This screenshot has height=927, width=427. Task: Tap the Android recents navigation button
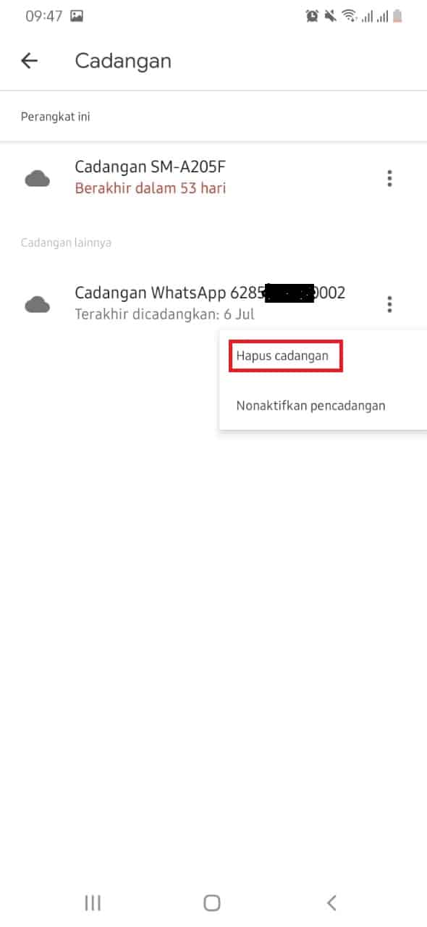point(93,902)
